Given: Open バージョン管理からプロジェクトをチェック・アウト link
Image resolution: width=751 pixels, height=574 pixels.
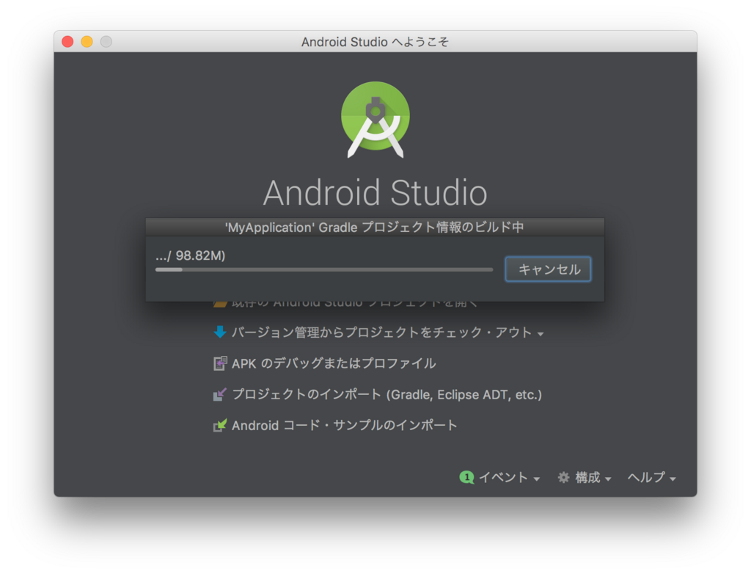Looking at the screenshot, I should (381, 333).
